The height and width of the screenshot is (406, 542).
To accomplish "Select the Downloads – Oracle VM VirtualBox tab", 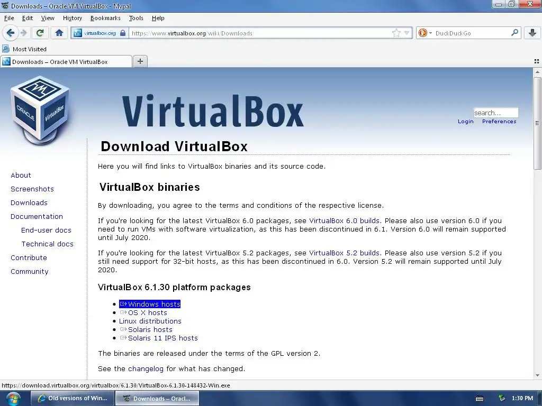I will click(66, 61).
